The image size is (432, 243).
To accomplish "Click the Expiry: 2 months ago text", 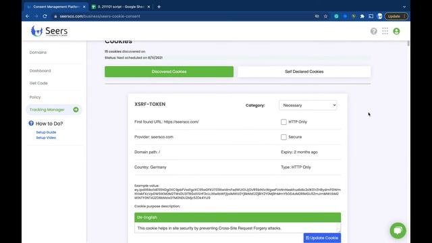I will (x=299, y=152).
